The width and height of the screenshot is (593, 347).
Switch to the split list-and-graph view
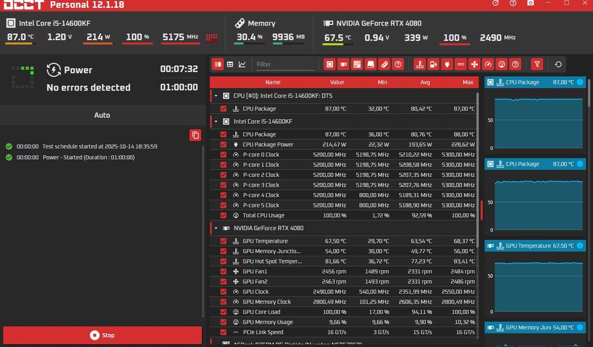[x=218, y=64]
